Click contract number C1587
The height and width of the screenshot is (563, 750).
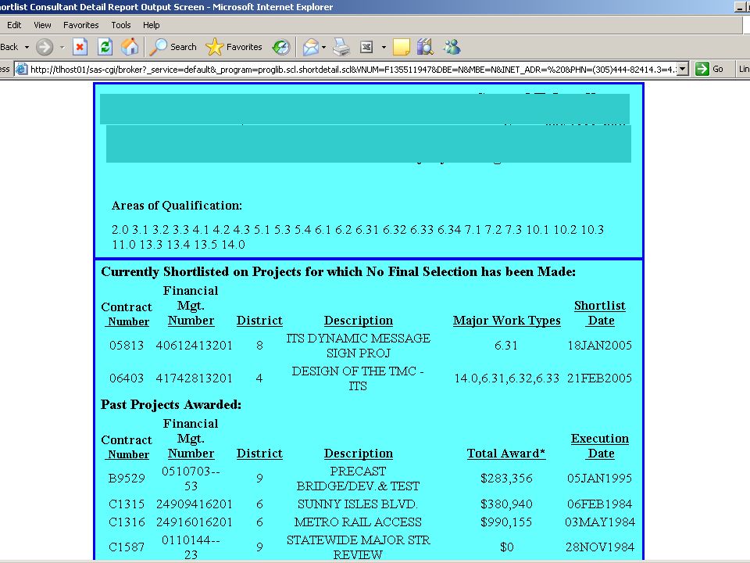127,547
